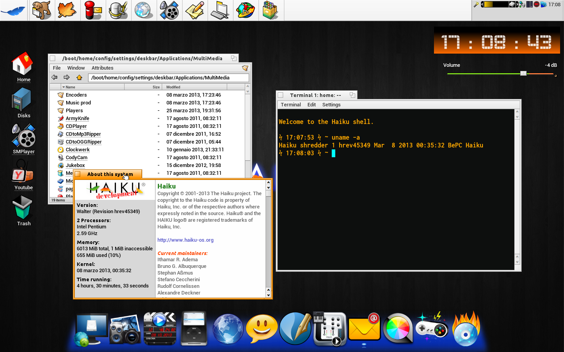Select the Music prod folder
Viewport: 564px width, 352px height.
(x=78, y=103)
